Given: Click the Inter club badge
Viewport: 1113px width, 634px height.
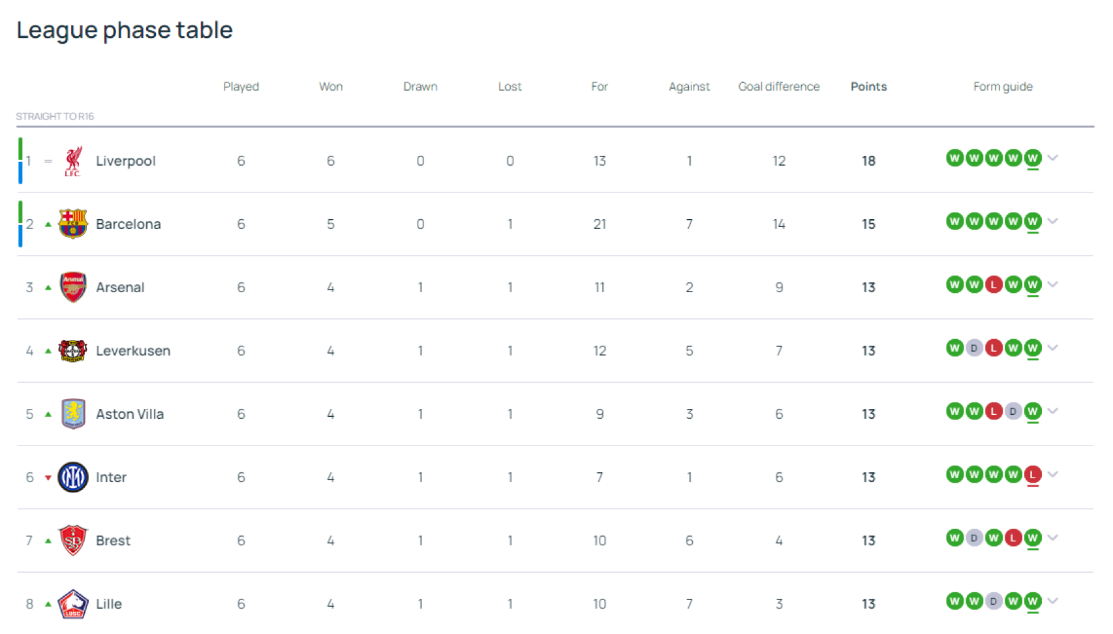Looking at the screenshot, I should coord(73,477).
